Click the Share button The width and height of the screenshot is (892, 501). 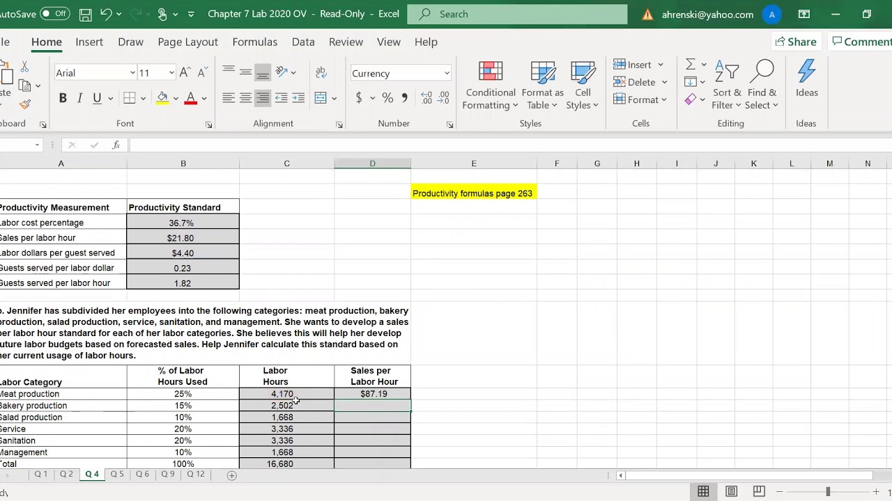tap(796, 42)
